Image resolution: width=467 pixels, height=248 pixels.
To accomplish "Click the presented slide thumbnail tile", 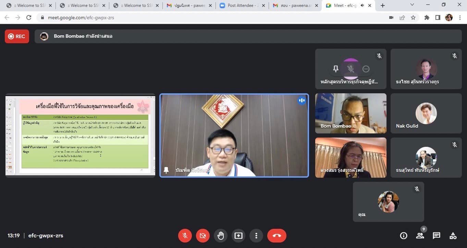I will coord(81,135).
